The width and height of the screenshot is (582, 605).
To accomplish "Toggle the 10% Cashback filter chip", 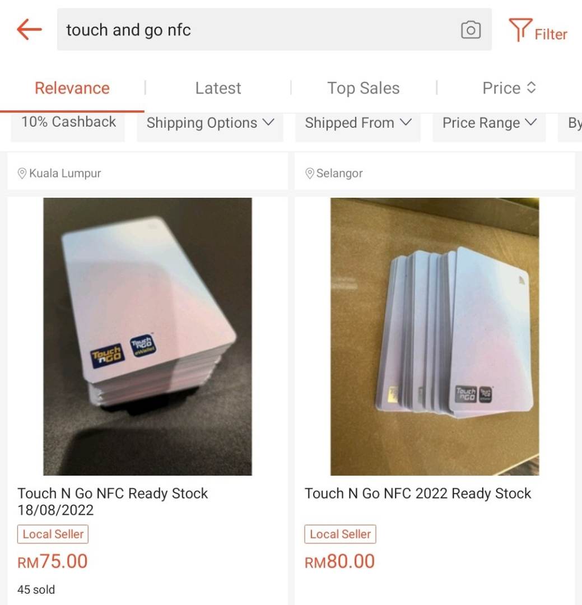I will point(68,122).
